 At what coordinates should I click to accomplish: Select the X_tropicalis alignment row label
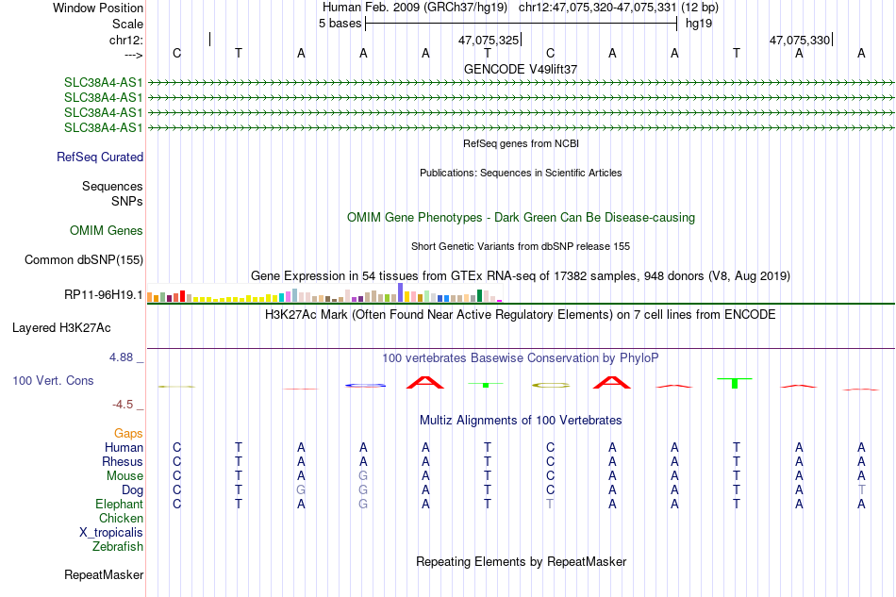coord(111,533)
